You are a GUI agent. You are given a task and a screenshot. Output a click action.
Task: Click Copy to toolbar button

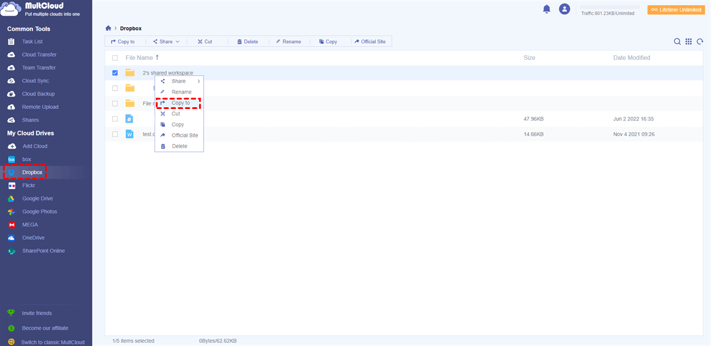coord(123,41)
